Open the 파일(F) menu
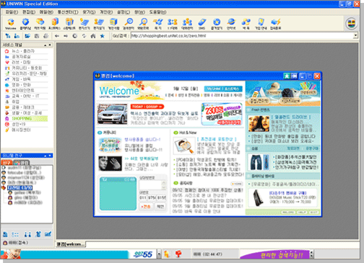Screen dimensions: 364x263 12,12
